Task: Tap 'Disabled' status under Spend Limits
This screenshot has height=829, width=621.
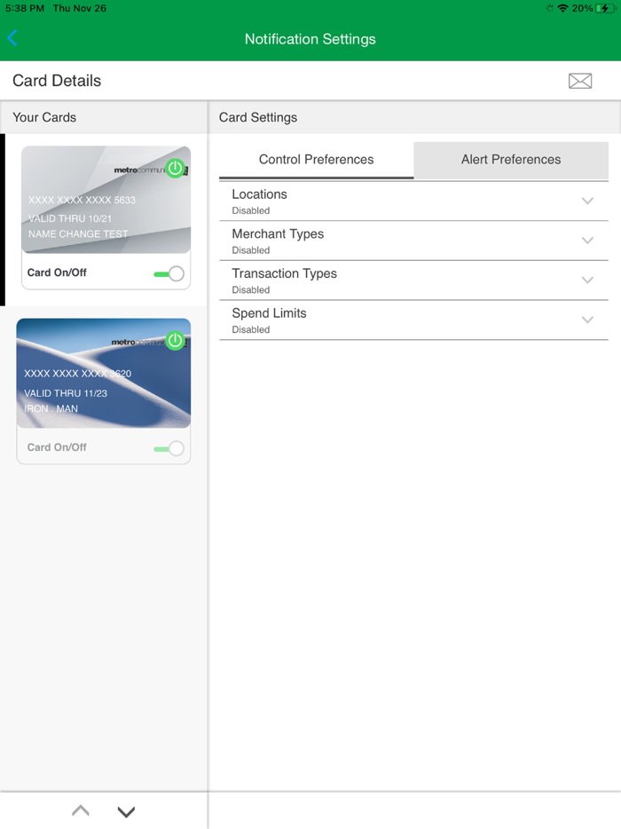Action: tap(250, 329)
